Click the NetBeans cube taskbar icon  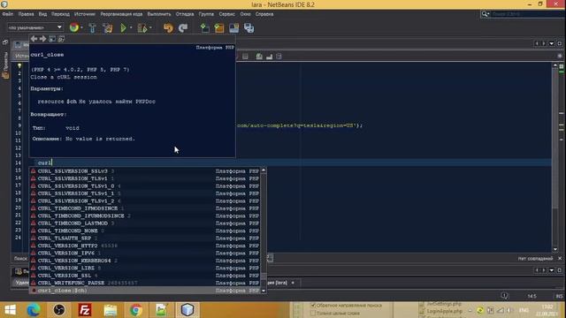click(x=187, y=310)
